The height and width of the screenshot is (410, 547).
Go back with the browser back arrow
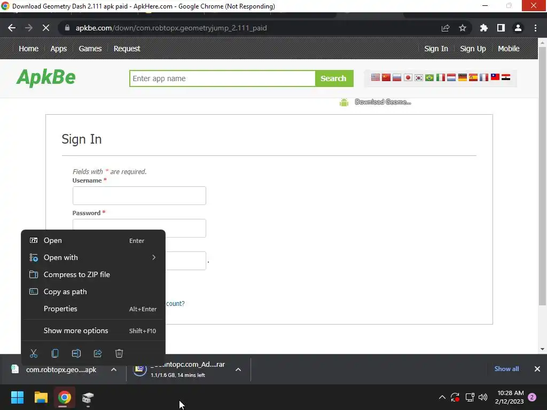click(12, 28)
